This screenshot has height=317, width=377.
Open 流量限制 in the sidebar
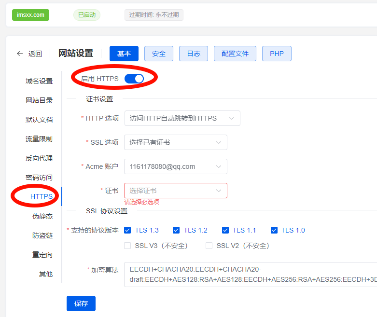click(39, 139)
